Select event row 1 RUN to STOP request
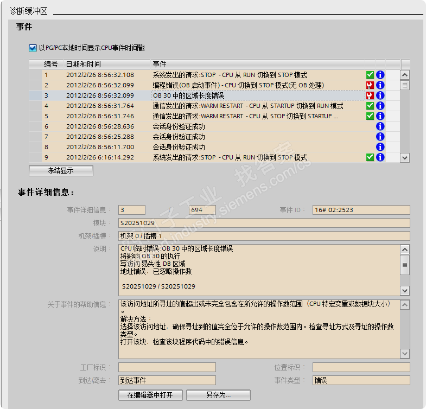 click(x=215, y=75)
